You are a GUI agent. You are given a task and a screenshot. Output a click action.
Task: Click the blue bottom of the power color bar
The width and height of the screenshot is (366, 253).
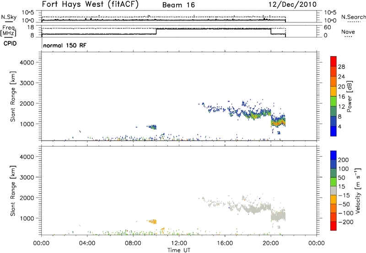tap(334, 131)
